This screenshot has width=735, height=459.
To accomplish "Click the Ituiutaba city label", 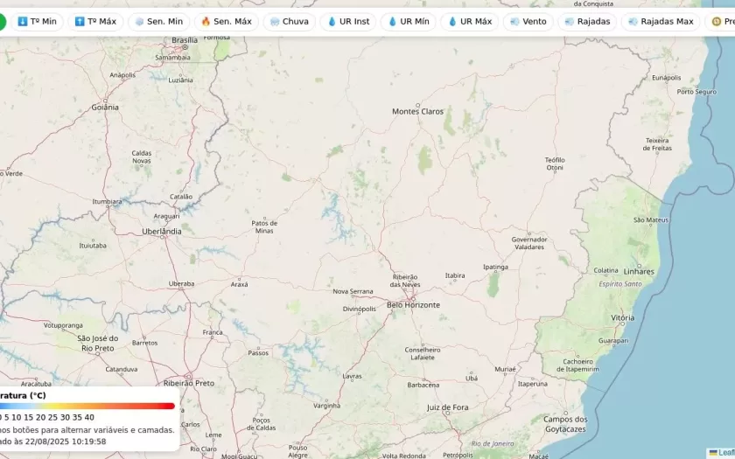I will [93, 246].
